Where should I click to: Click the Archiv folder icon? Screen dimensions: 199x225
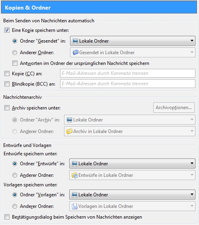(x=69, y=131)
